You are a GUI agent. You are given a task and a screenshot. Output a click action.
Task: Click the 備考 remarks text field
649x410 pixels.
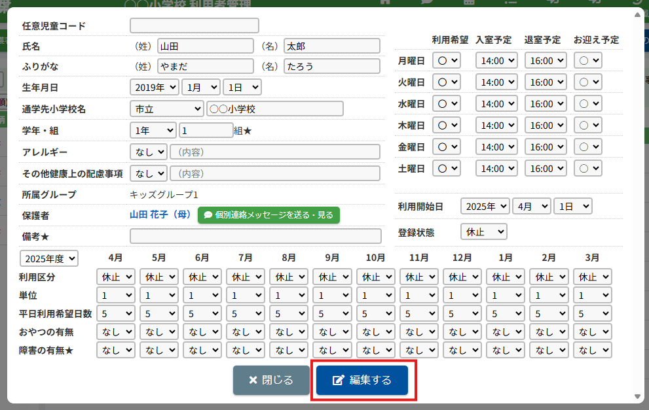point(255,236)
